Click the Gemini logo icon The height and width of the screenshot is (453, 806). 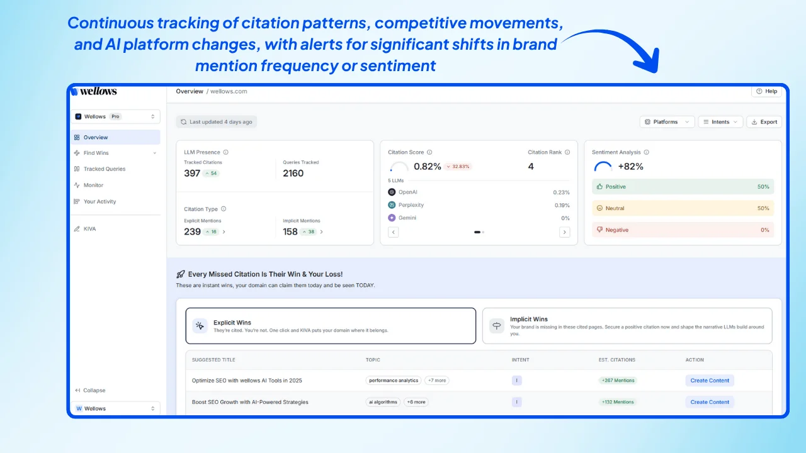392,218
